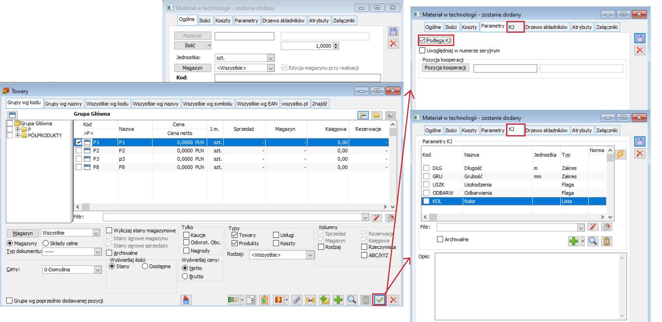This screenshot has height=322, width=662.
Task: Open the Filtr dropdown in KJ window
Action: point(581,228)
